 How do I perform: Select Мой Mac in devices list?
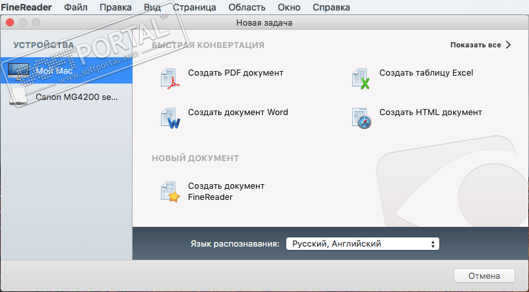tap(66, 70)
